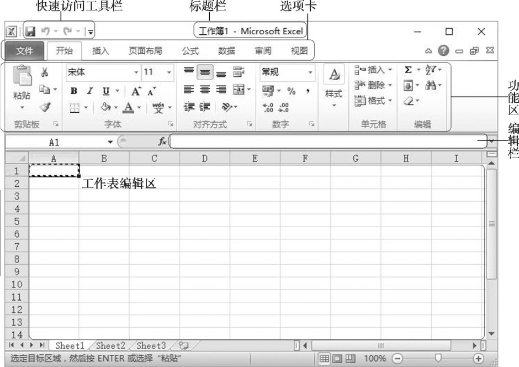Click the zoom in plus button
This screenshot has height=367, width=519.
pos(478,358)
